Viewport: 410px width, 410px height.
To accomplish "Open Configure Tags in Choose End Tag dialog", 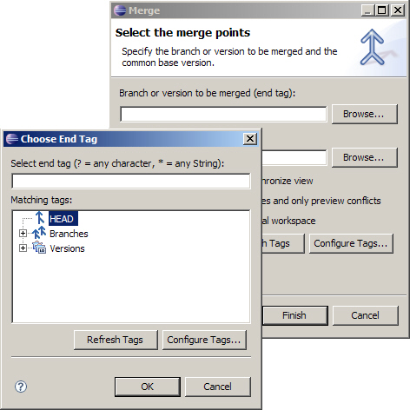I will coord(204,340).
